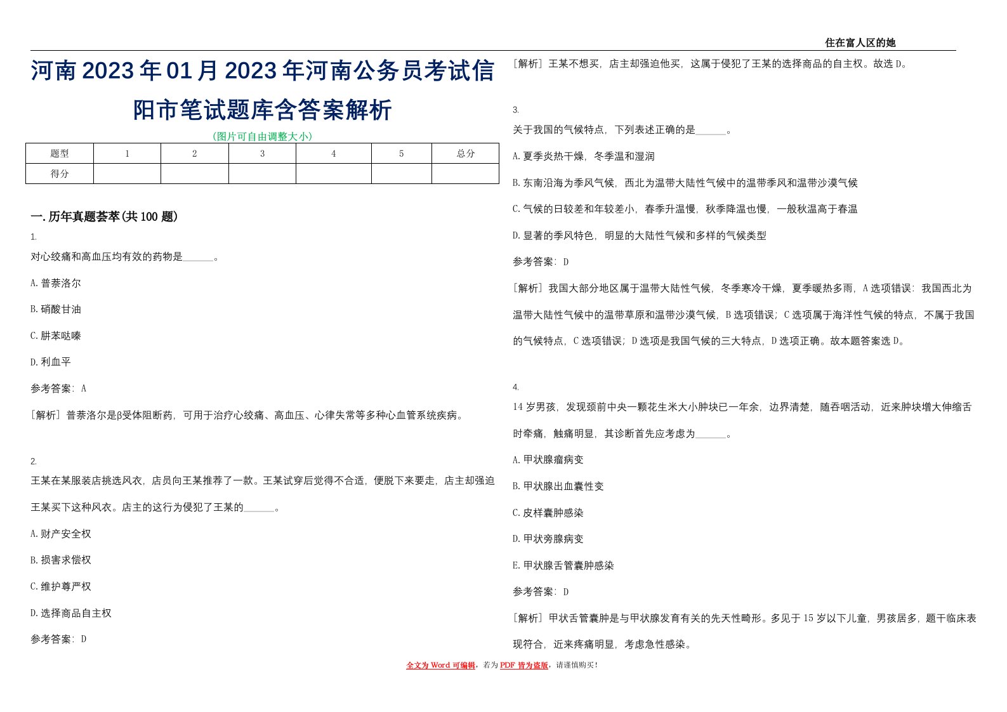1007x712 pixels.
Task: Select option A.普萘洛尔
Action: tap(56, 284)
